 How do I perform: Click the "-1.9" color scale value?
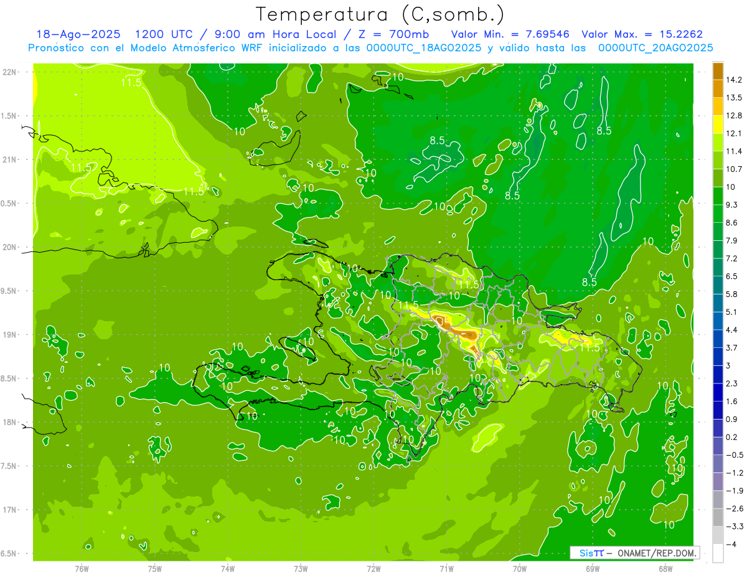click(735, 490)
